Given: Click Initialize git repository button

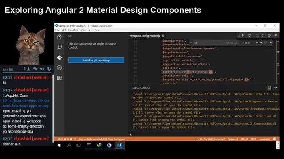Looking at the screenshot, I should point(96,60).
